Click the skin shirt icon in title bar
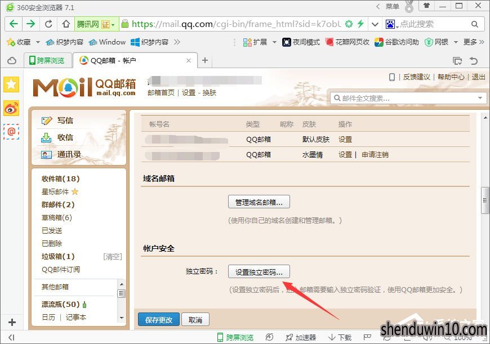The width and height of the screenshot is (490, 344). coord(426,6)
